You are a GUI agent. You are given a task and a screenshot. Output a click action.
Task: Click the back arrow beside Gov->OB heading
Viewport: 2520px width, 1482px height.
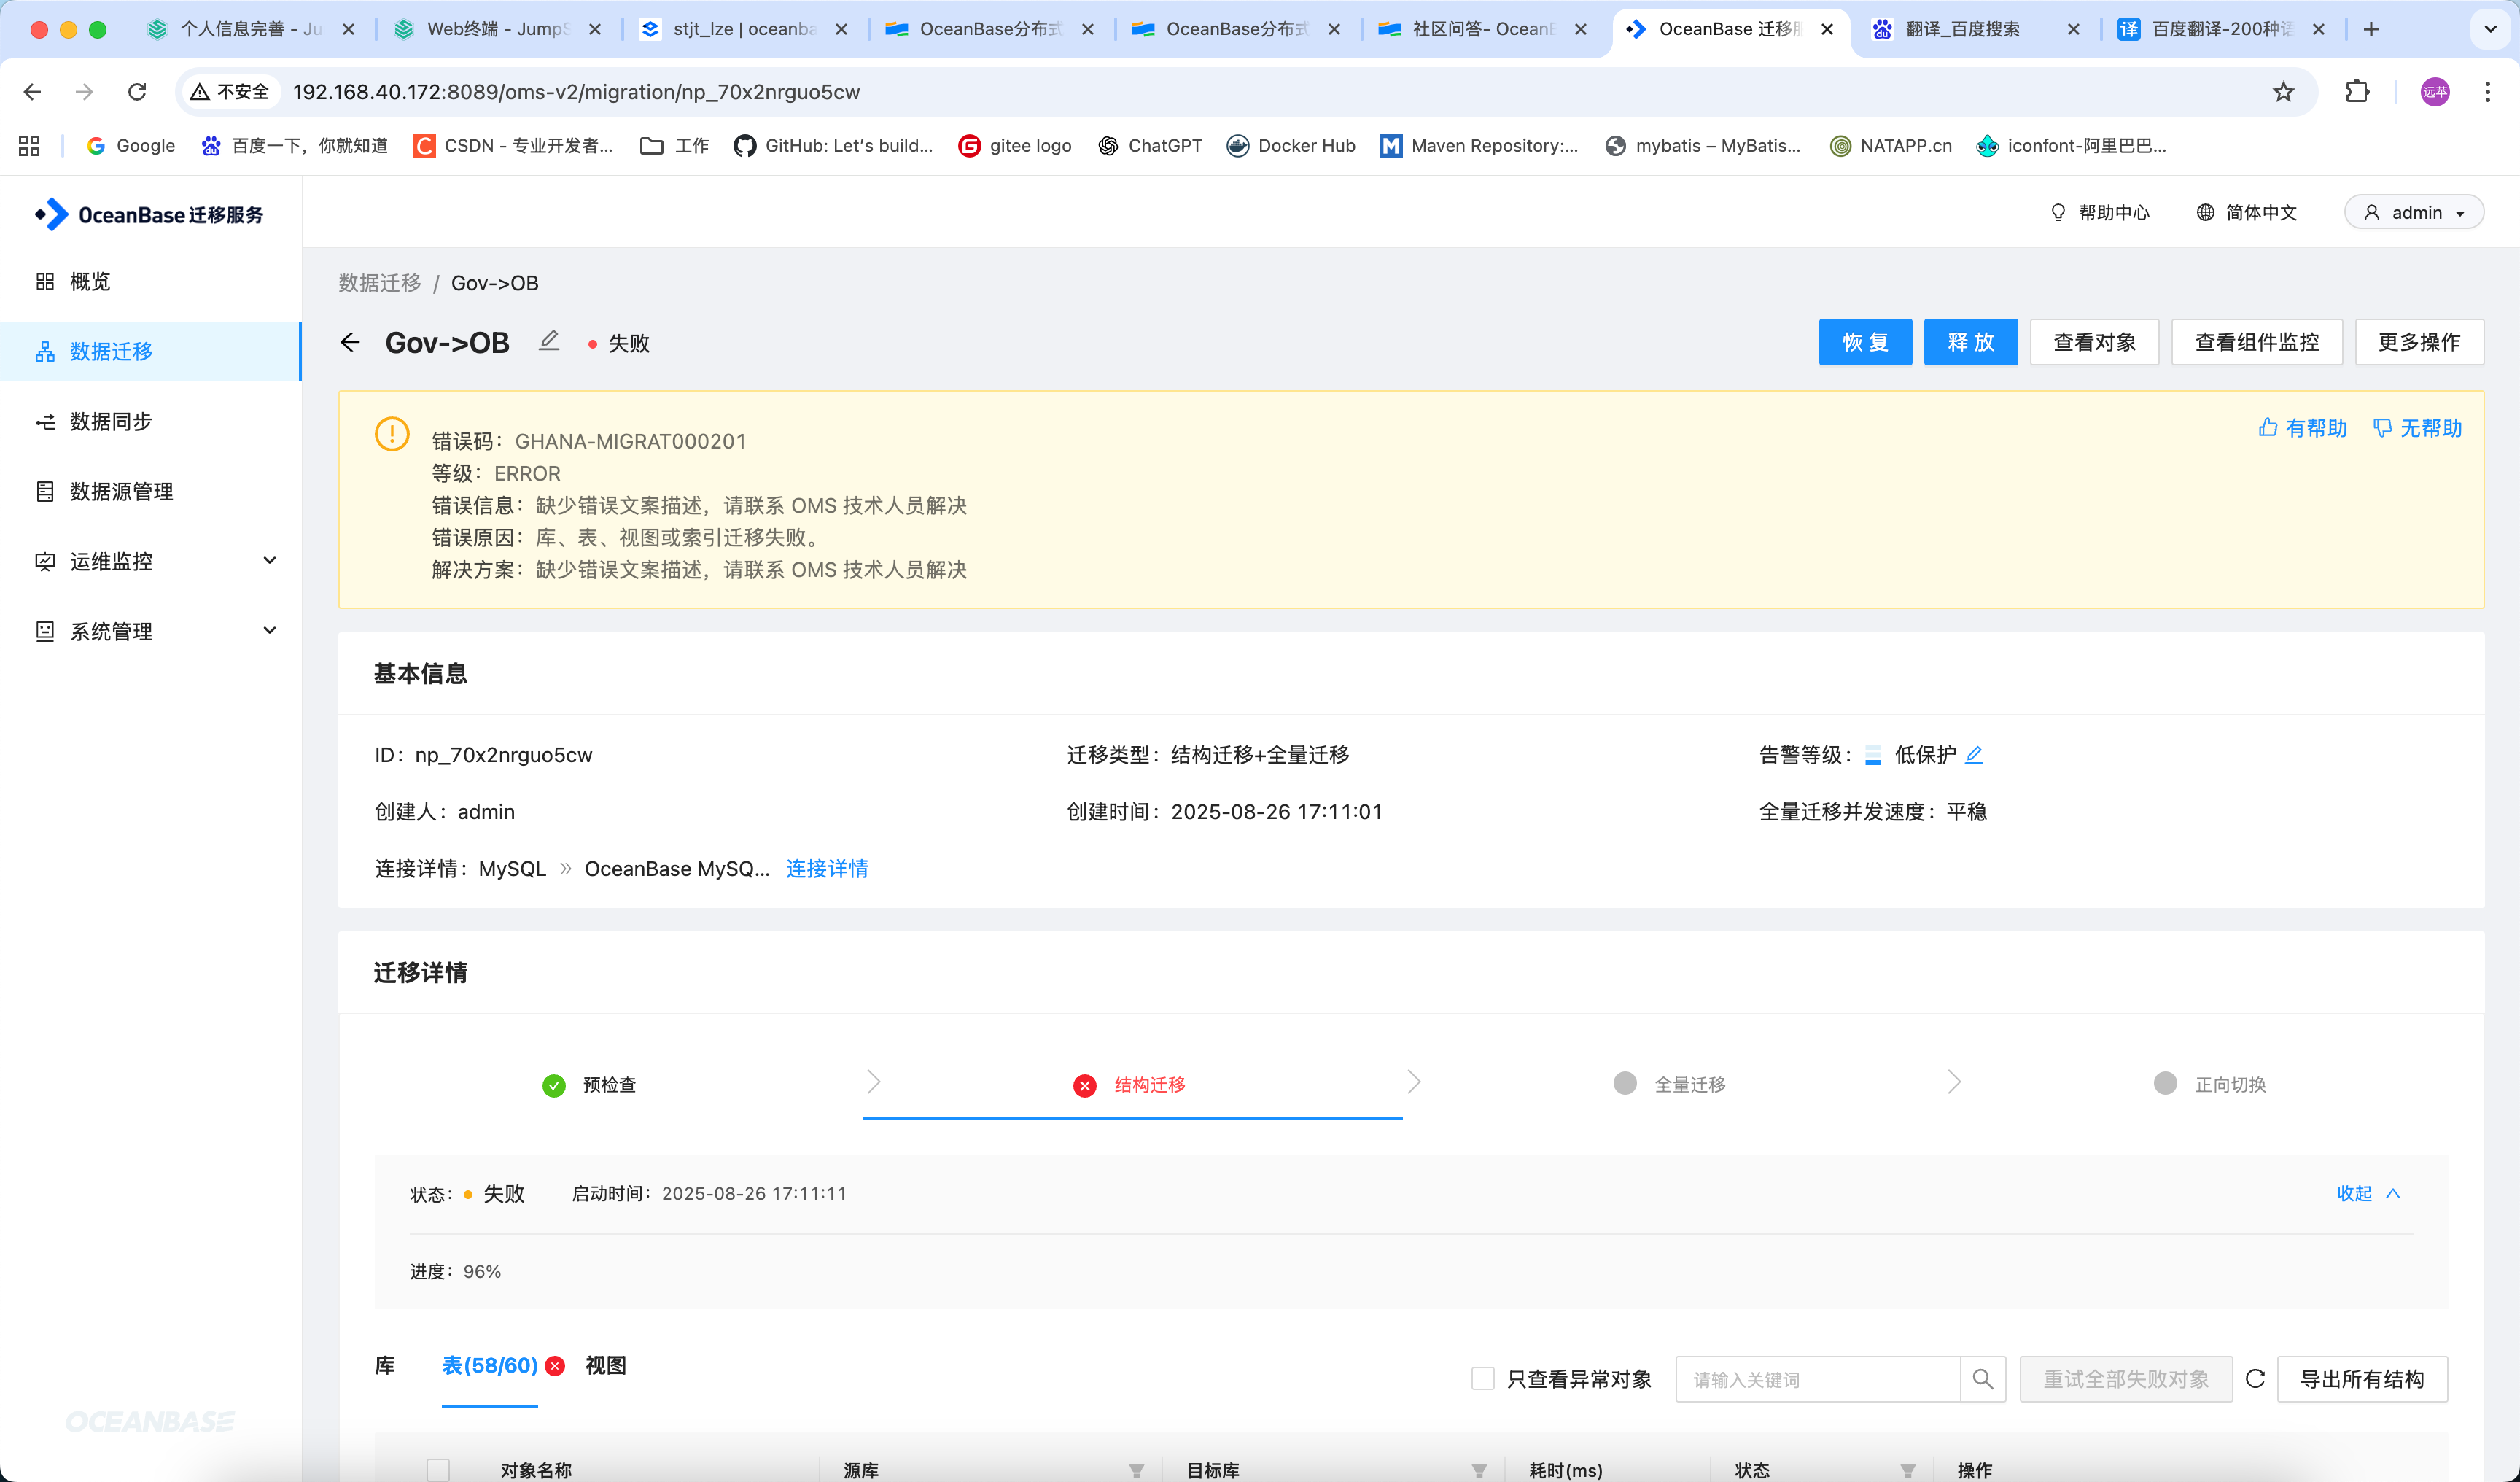click(350, 342)
